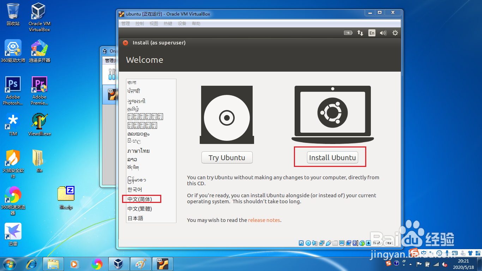Open the USB devices status bar icon
482x271 pixels.
[328, 243]
